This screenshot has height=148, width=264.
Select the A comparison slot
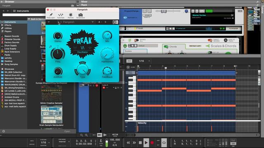point(99,22)
